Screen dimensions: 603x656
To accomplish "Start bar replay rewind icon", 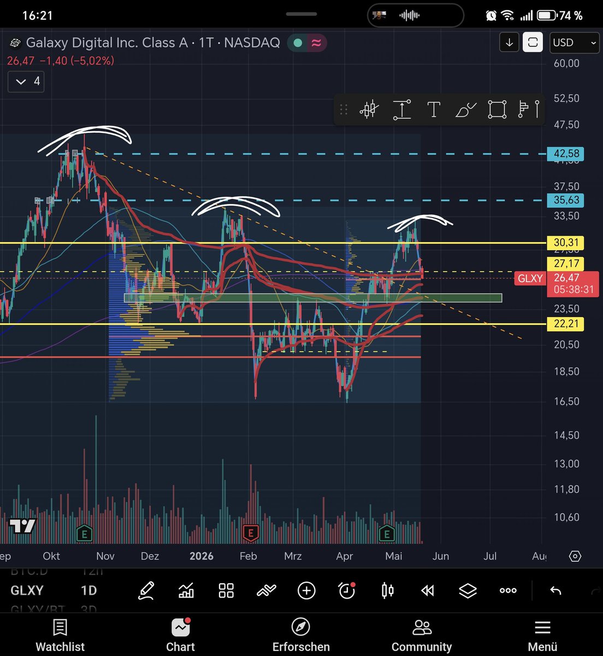I will click(x=428, y=590).
